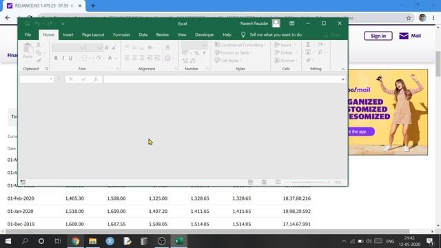Open Conditional Formatting dropdown
This screenshot has height=248, width=441.
pos(240,45)
